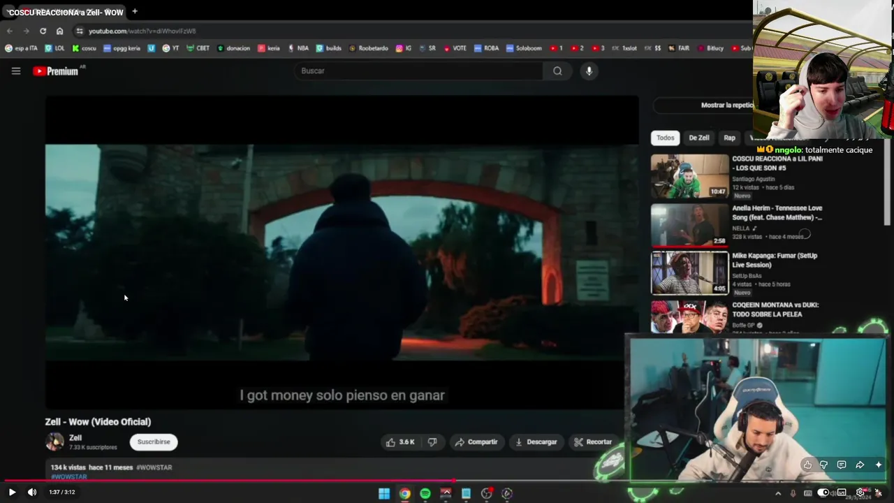Click the search magnifier button
The height and width of the screenshot is (503, 894).
point(557,71)
